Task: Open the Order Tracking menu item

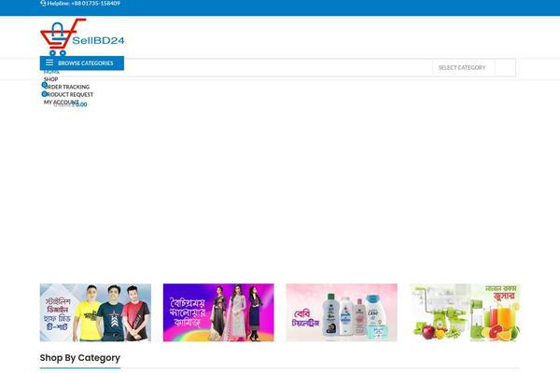Action: [68, 87]
